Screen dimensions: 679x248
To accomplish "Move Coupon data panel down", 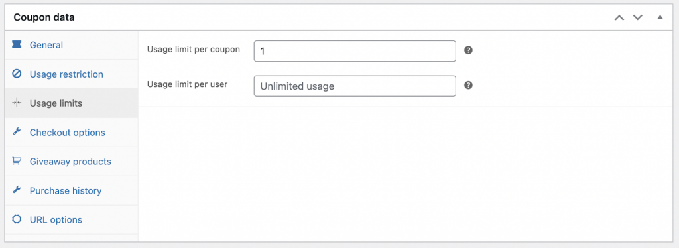I will point(637,17).
